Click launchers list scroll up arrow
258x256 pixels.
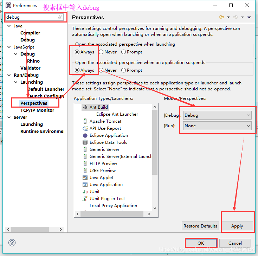[155, 107]
